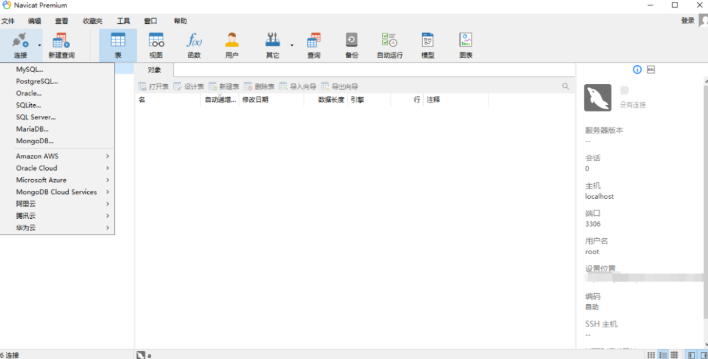This screenshot has width=708, height=359.
Task: Switch to list view in status bar
Action: click(663, 355)
